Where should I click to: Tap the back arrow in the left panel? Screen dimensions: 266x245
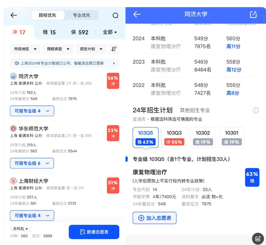coord(14,15)
